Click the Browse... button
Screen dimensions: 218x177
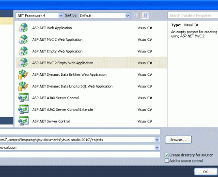click(178, 140)
